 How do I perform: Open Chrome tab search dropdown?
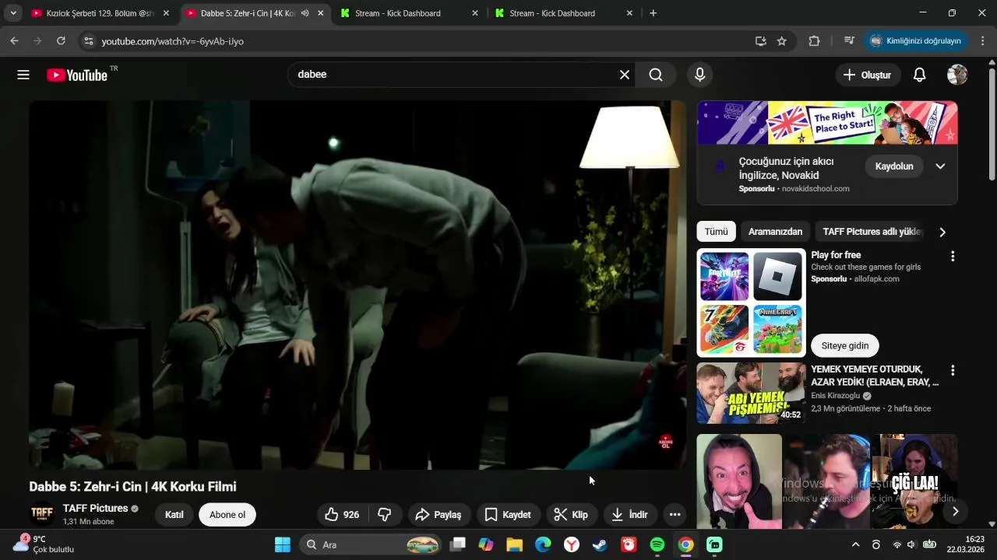click(x=13, y=13)
